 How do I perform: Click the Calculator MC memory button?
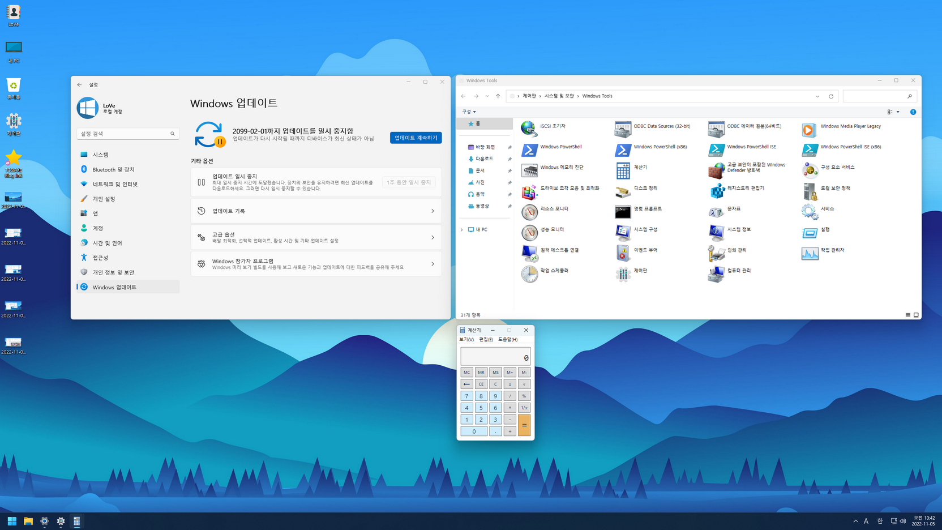pos(466,372)
